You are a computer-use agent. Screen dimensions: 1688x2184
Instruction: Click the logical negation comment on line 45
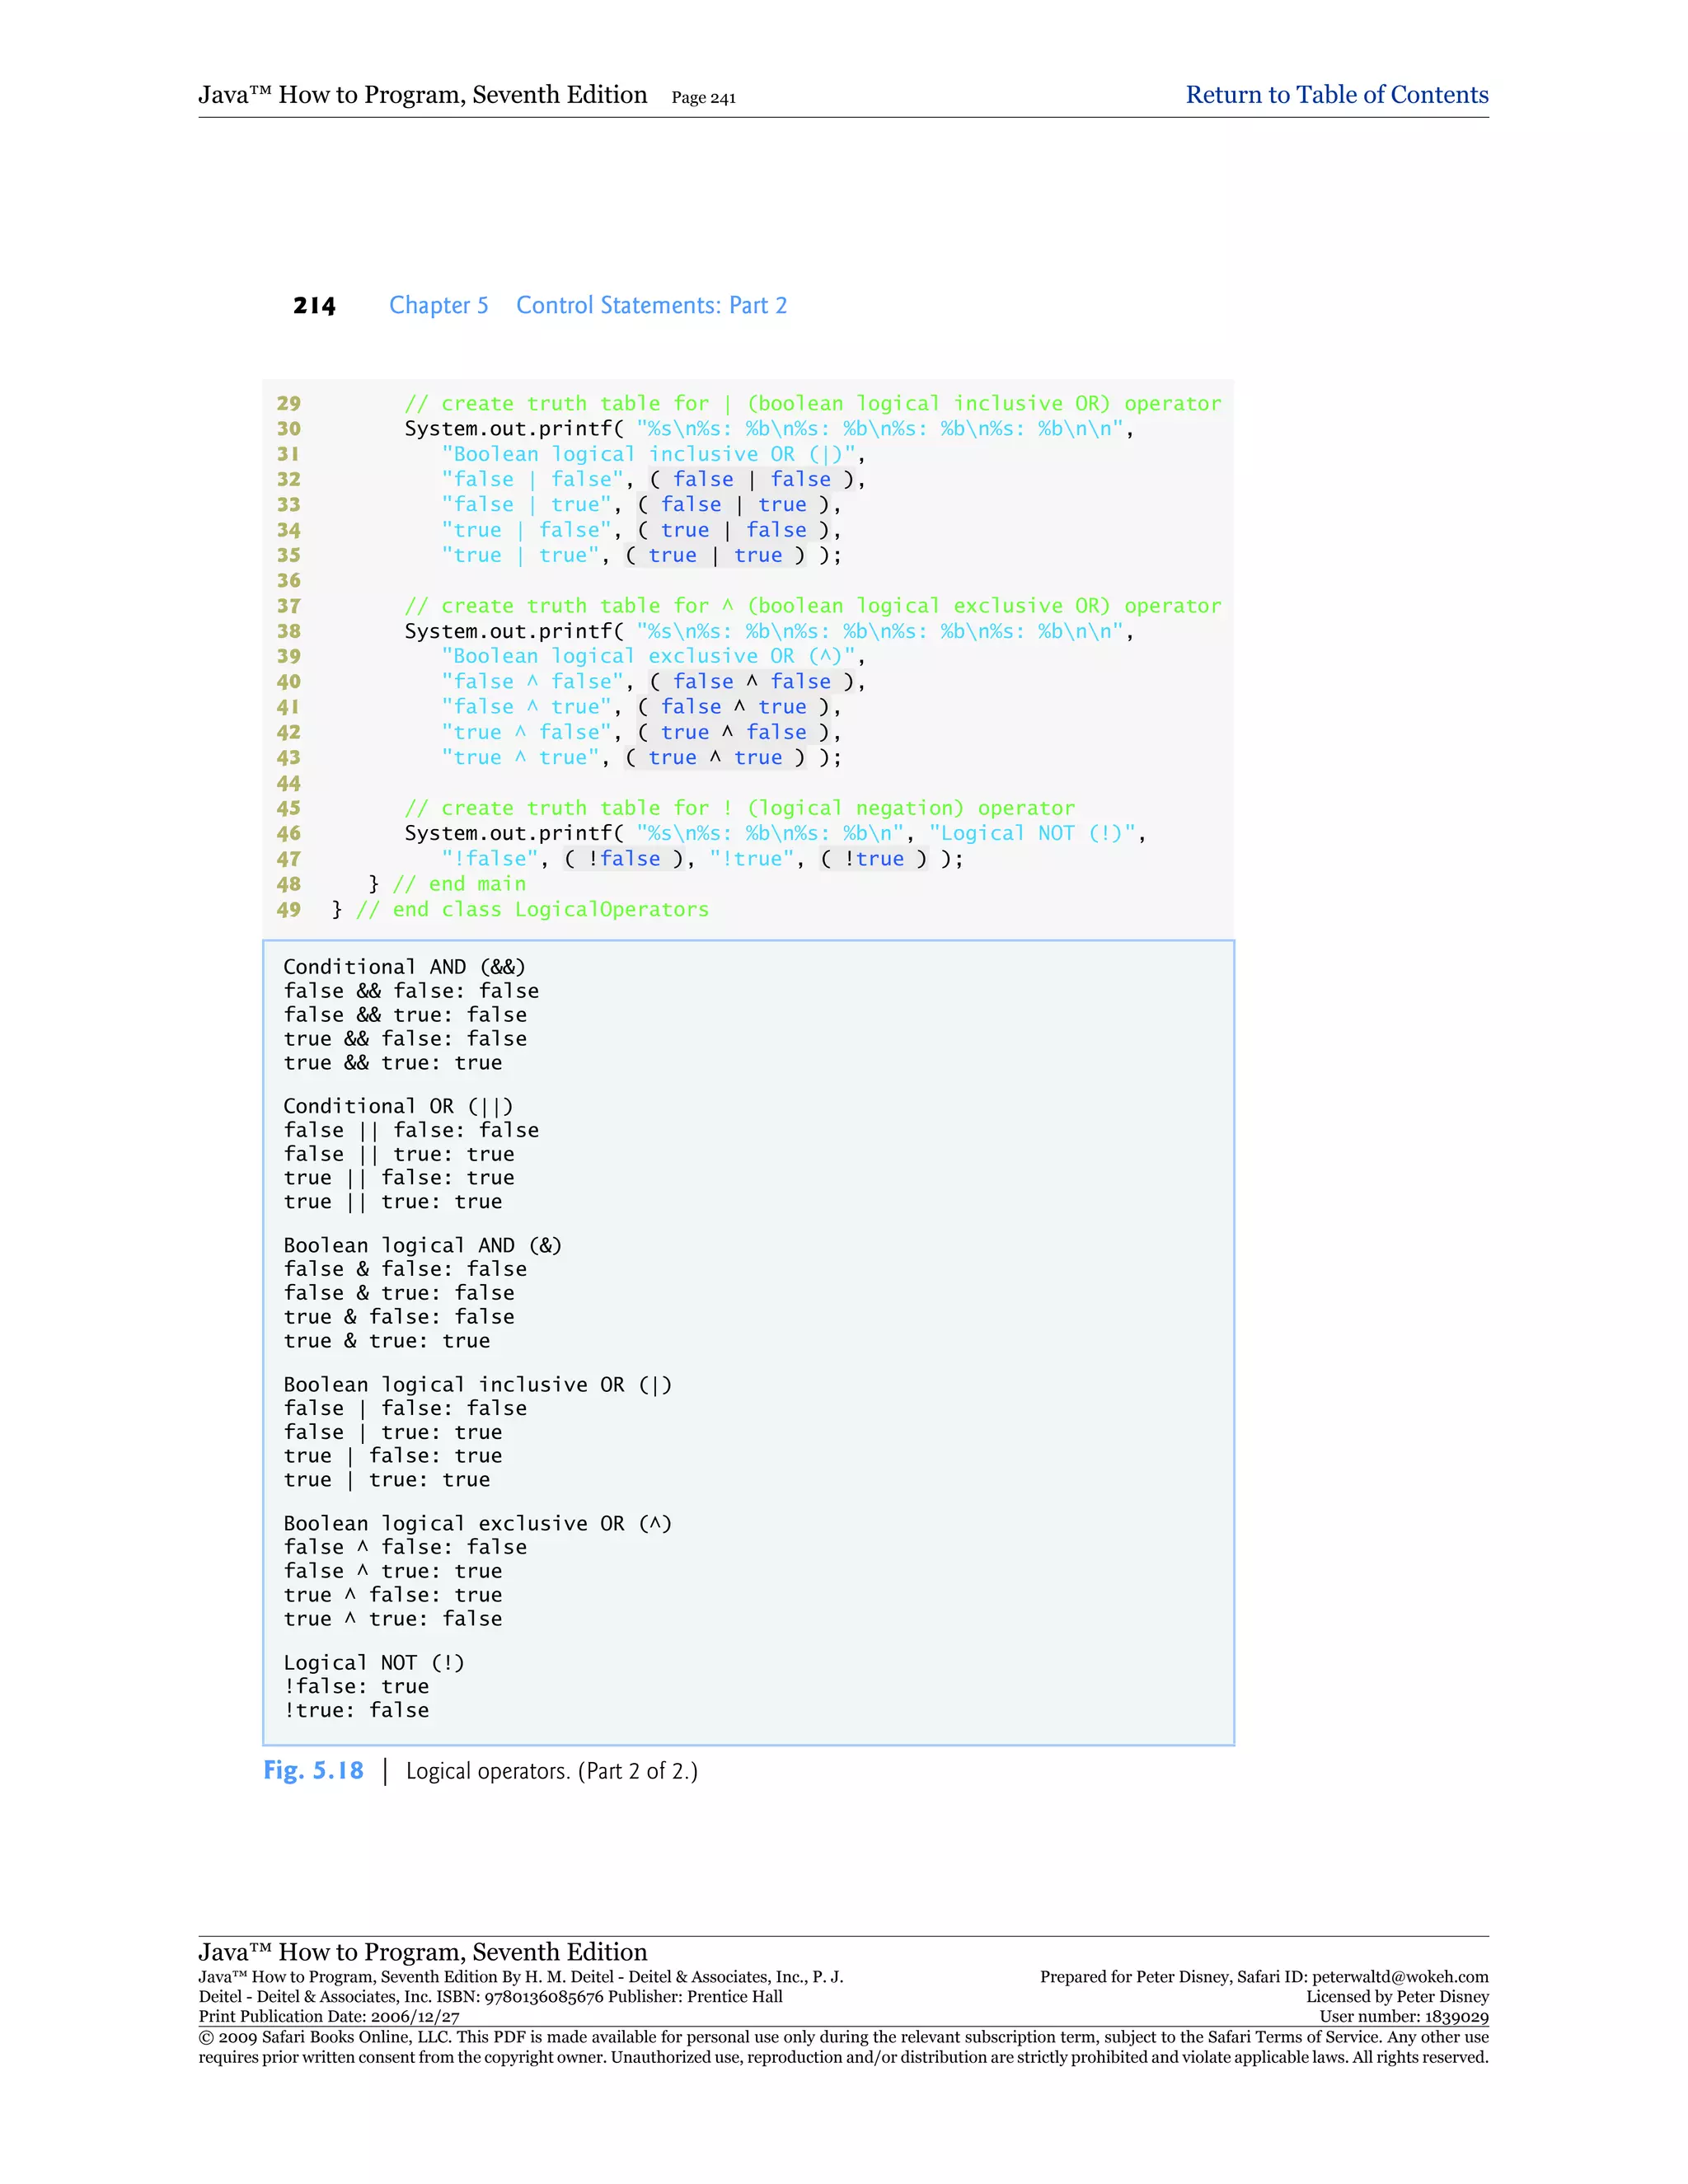click(739, 808)
